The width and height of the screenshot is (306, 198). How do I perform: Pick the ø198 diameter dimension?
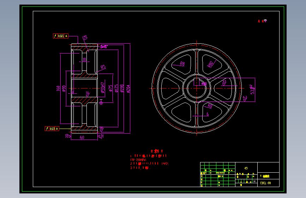coord(122,88)
